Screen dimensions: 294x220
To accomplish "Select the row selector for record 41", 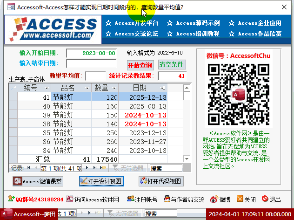I will click(x=13, y=97).
